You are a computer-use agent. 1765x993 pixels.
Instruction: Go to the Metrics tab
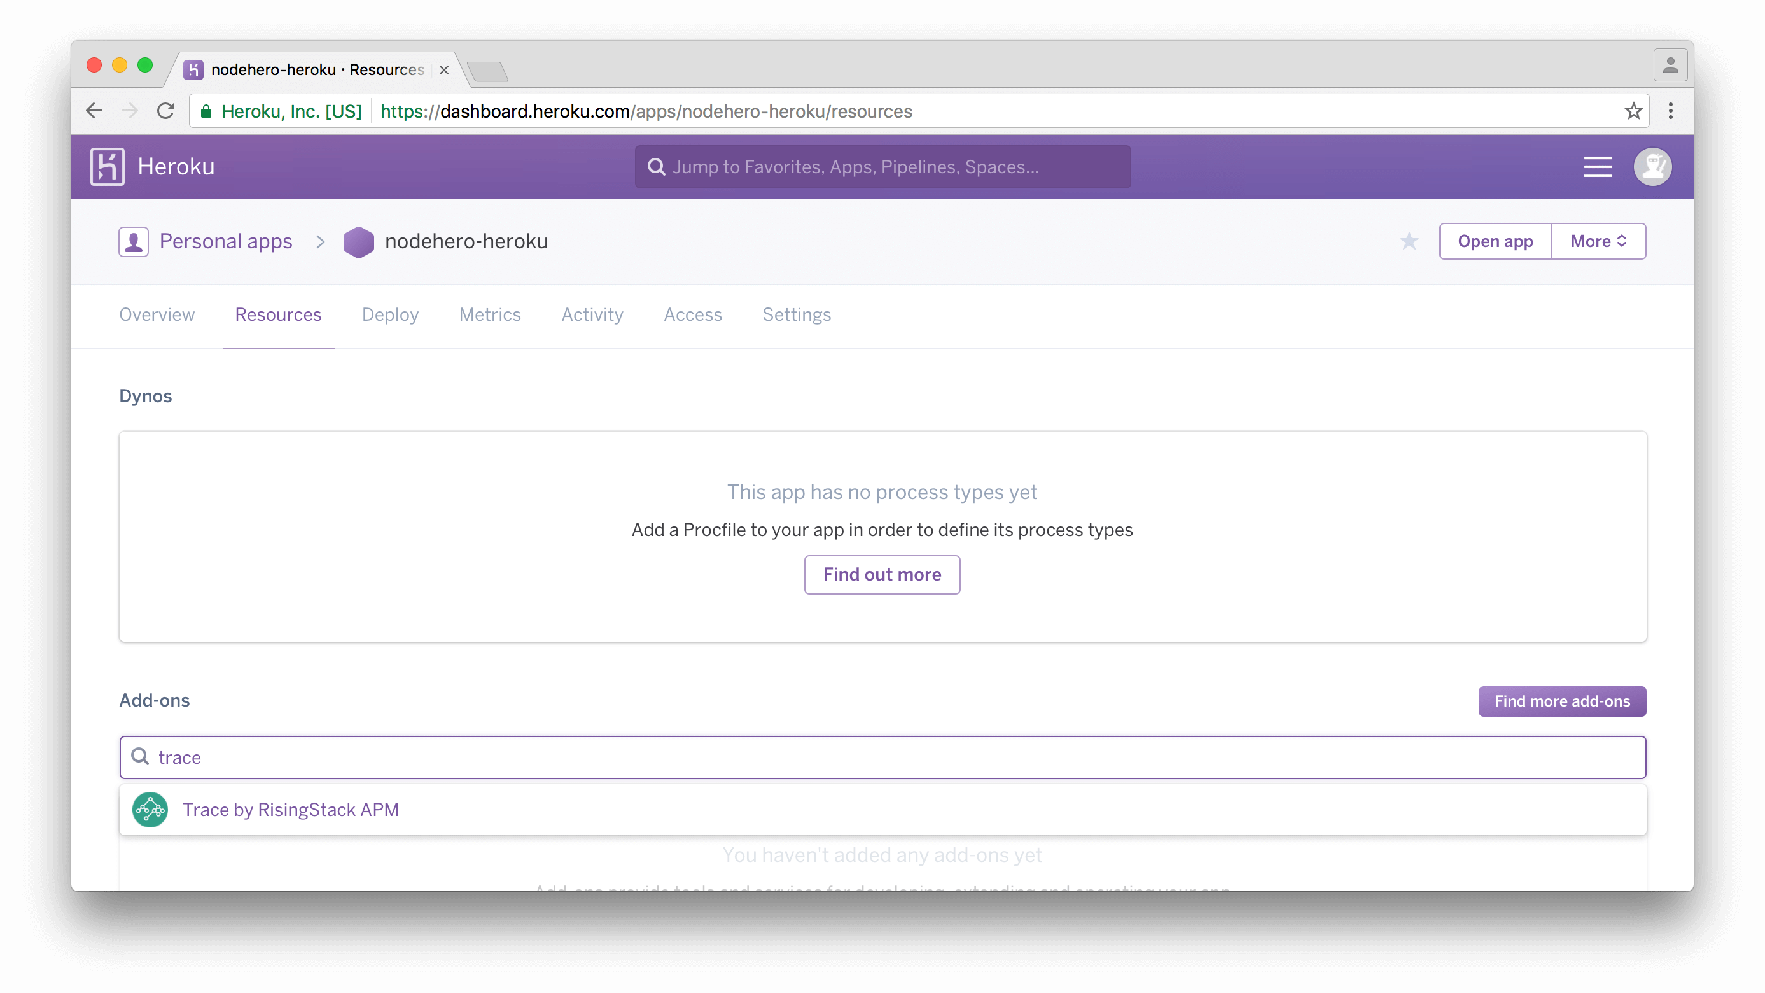(490, 314)
